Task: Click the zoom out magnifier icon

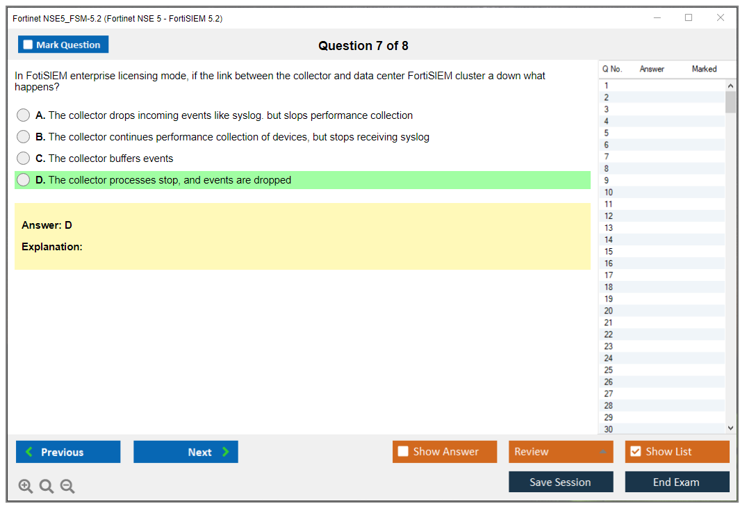Action: [67, 487]
